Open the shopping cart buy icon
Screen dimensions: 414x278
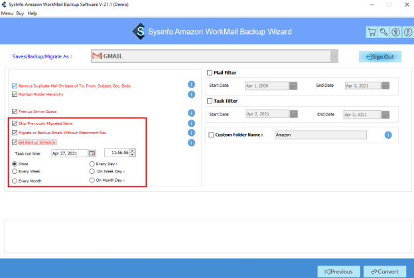tap(372, 33)
